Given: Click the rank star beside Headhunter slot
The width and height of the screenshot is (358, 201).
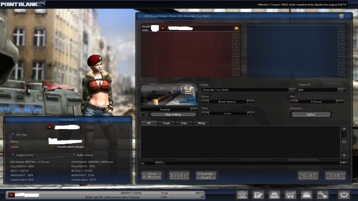Looking at the screenshot, I should pos(163,28).
